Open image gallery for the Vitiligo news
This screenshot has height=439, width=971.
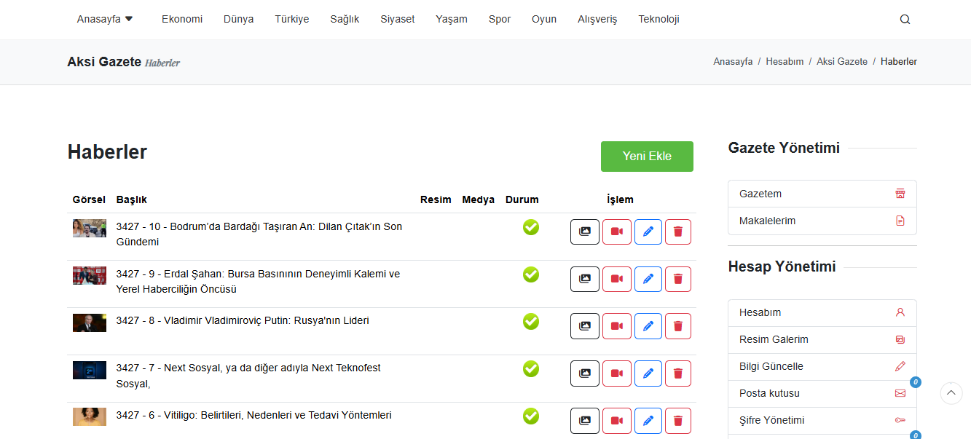(x=584, y=420)
